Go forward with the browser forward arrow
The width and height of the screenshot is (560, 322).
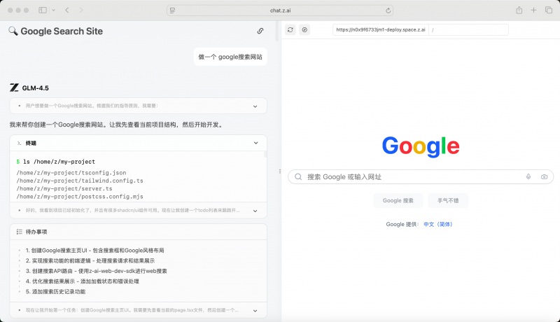81,10
